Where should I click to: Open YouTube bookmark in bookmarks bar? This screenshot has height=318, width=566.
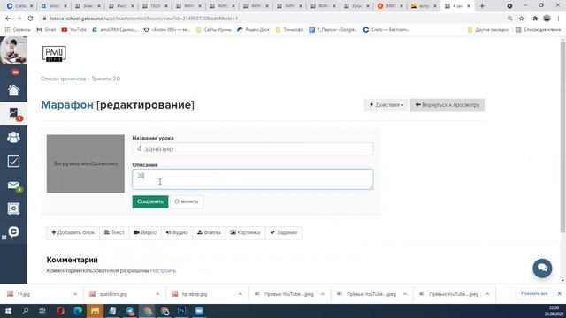tap(73, 29)
